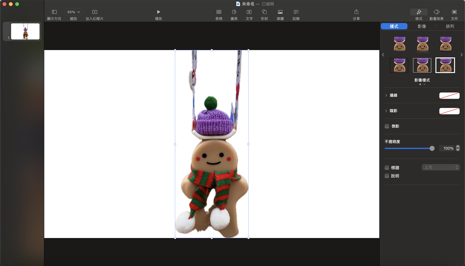
Task: Open the 55% zoom dropdown
Action: pyautogui.click(x=73, y=12)
